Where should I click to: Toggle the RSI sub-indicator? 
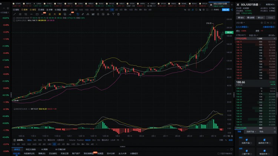point(99,140)
